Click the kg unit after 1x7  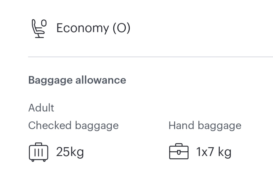click(225, 152)
